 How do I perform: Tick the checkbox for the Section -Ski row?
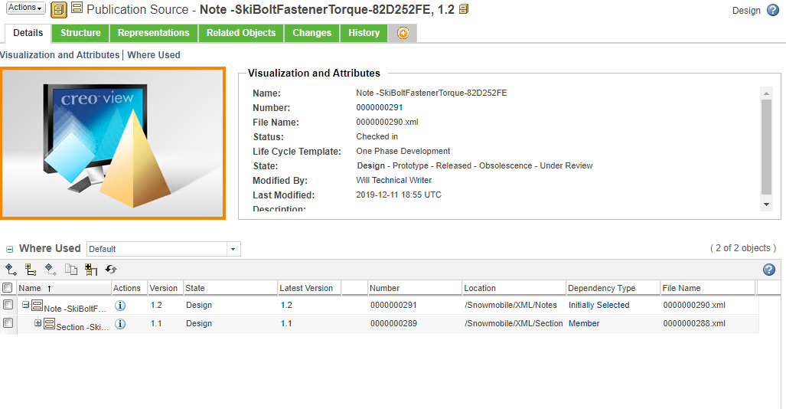click(8, 323)
